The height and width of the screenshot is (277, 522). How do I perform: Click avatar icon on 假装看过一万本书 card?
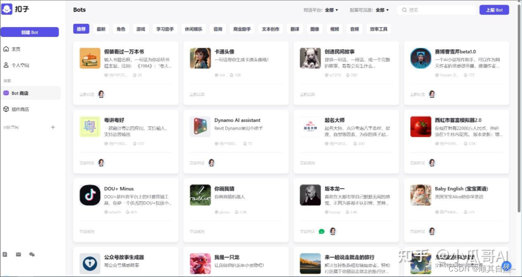click(x=101, y=94)
